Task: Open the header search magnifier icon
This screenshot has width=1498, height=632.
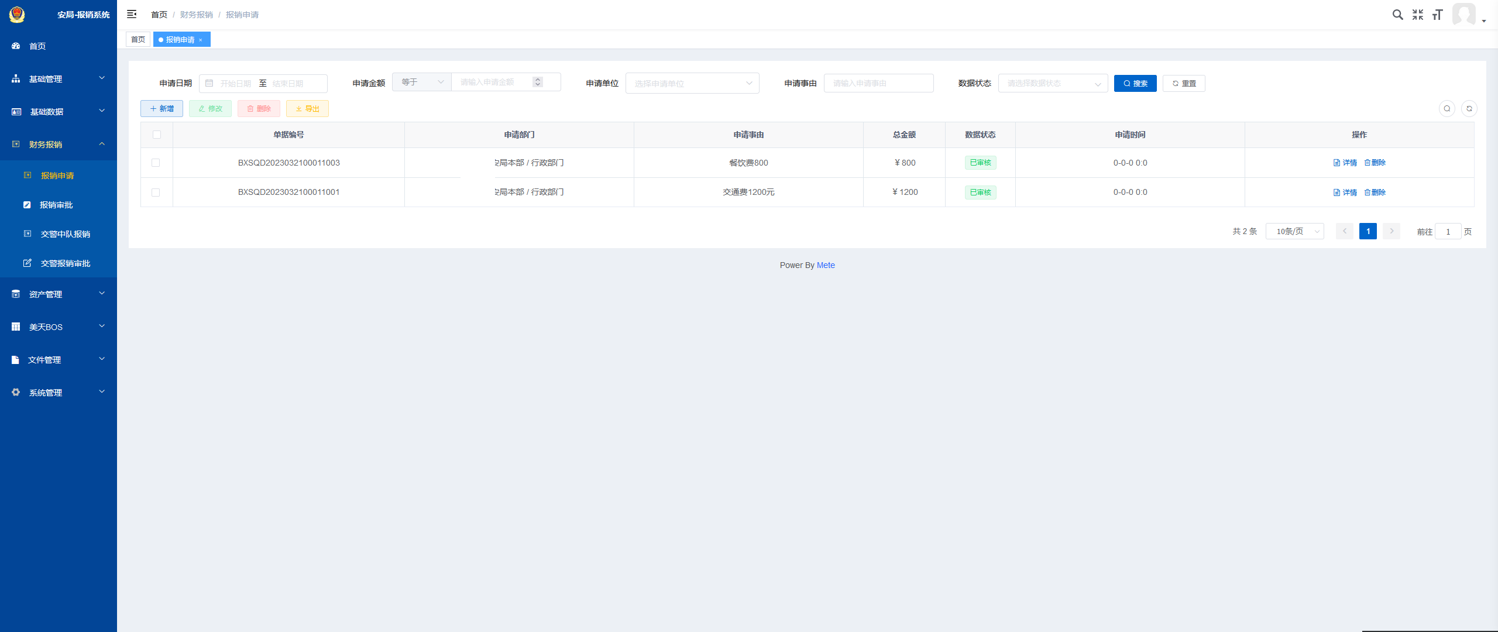Action: pos(1397,15)
